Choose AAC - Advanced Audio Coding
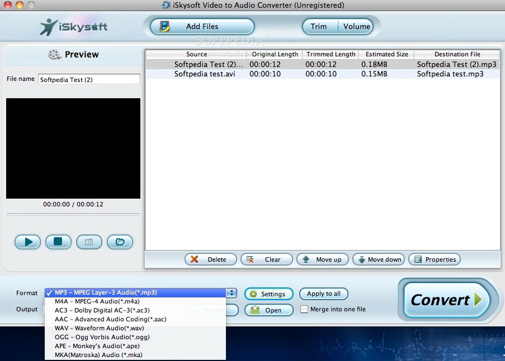The image size is (505, 361). click(x=135, y=319)
